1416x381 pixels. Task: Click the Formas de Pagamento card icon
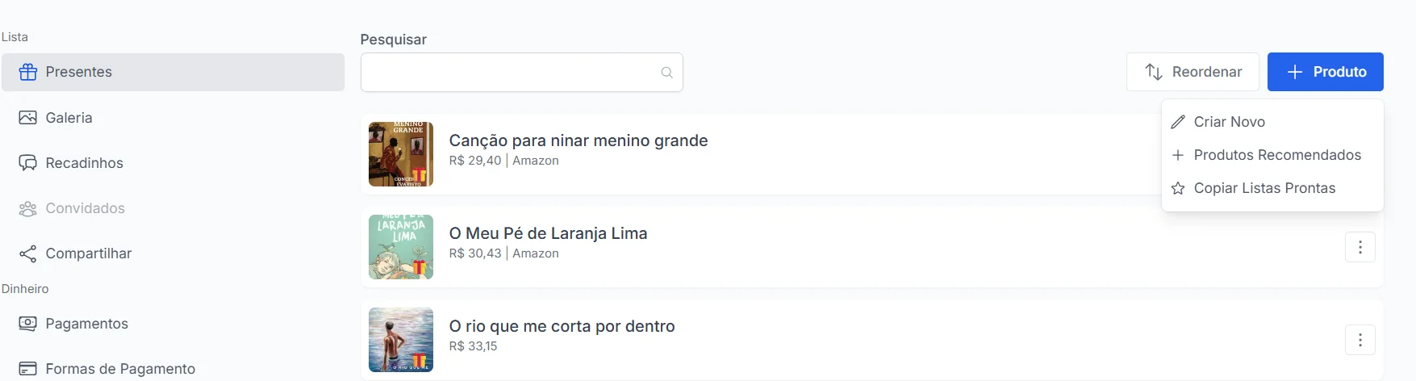(28, 369)
